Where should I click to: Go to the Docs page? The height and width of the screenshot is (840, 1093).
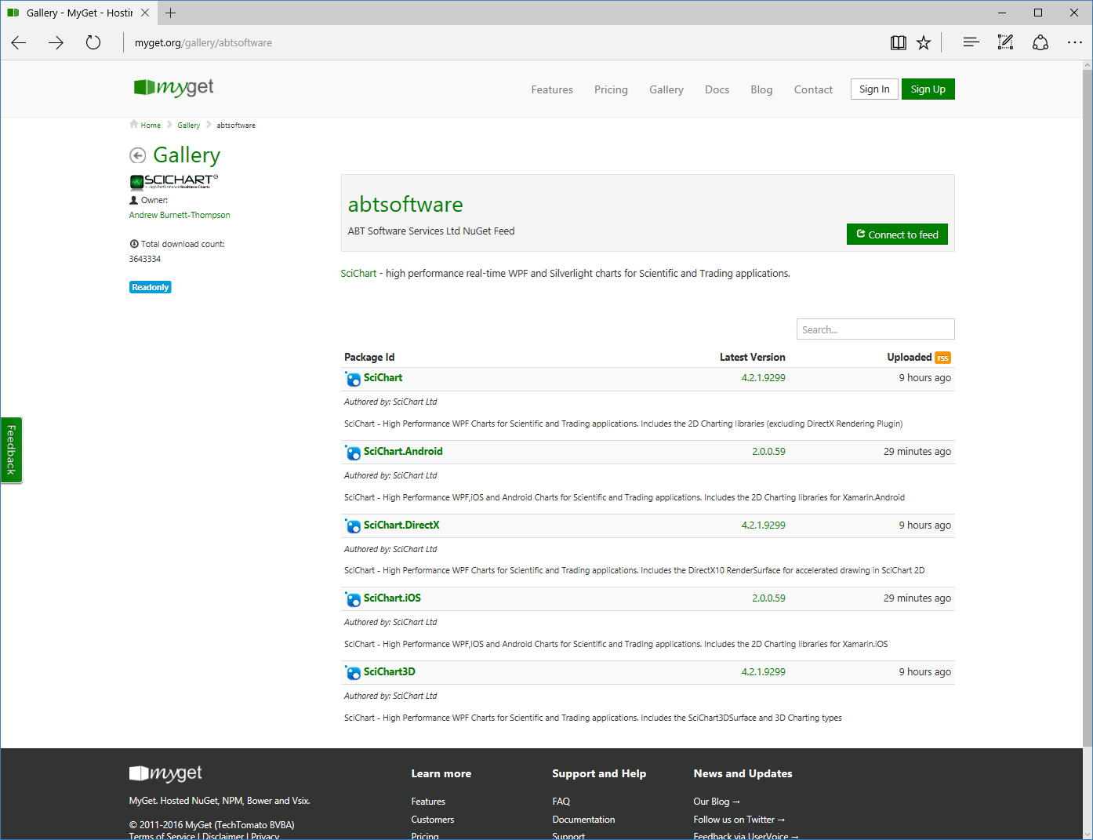717,90
